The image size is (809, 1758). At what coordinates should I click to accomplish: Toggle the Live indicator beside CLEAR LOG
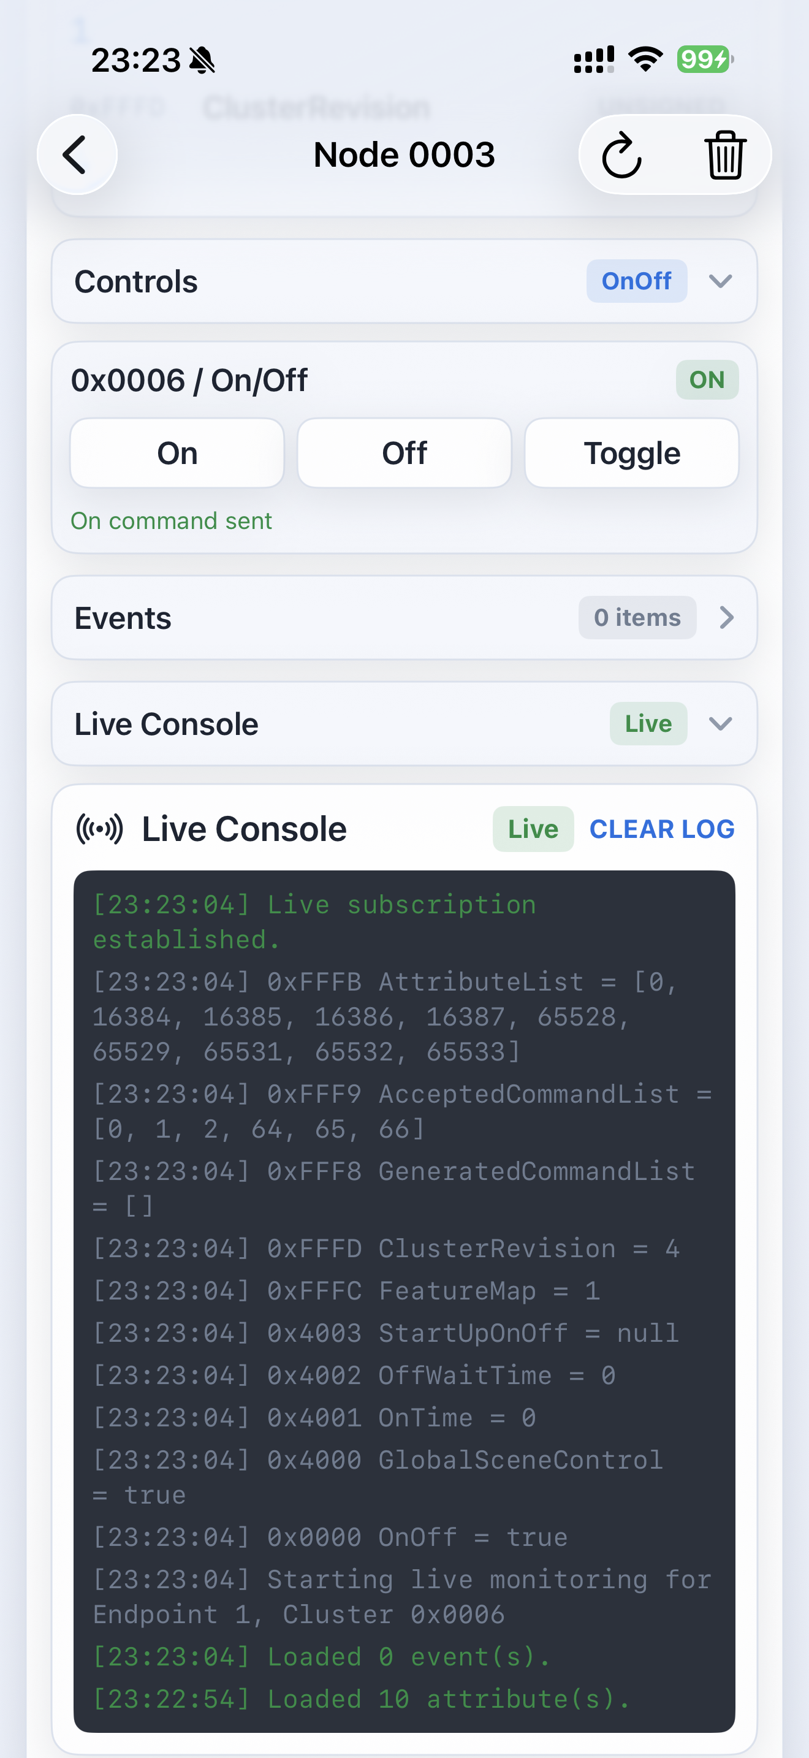click(533, 829)
